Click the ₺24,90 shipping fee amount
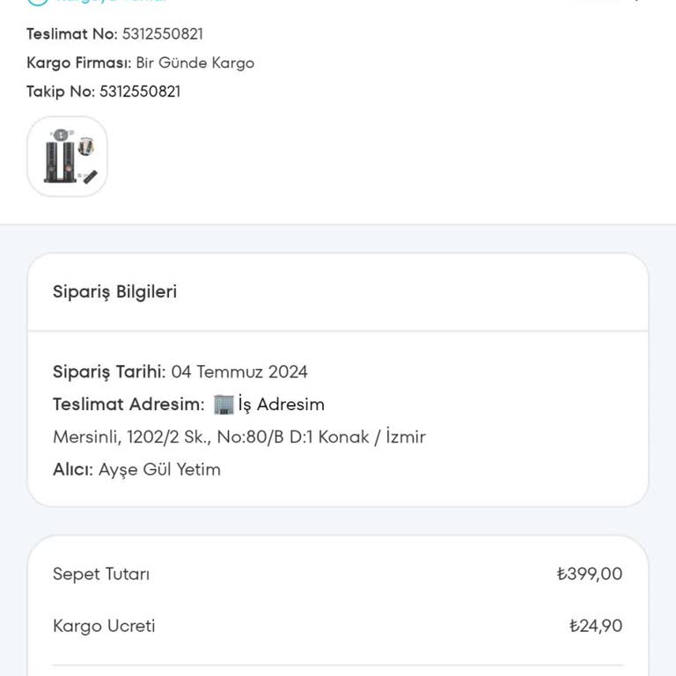Viewport: 676px width, 676px height. click(x=596, y=626)
